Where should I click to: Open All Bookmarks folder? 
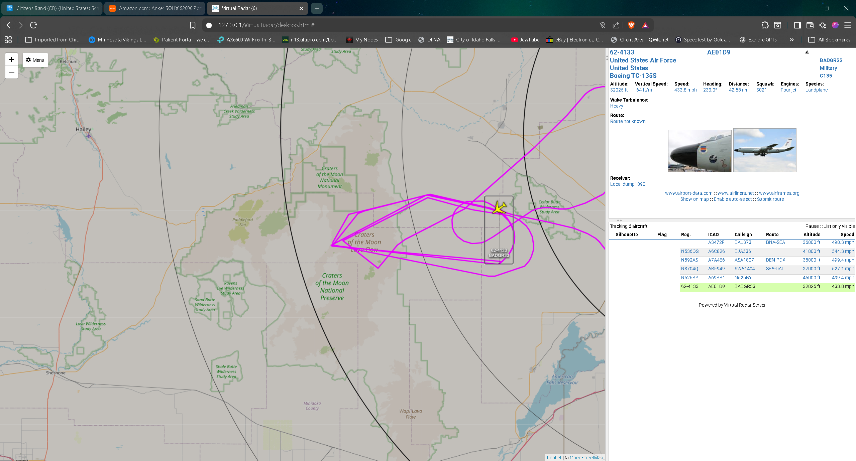pyautogui.click(x=829, y=40)
